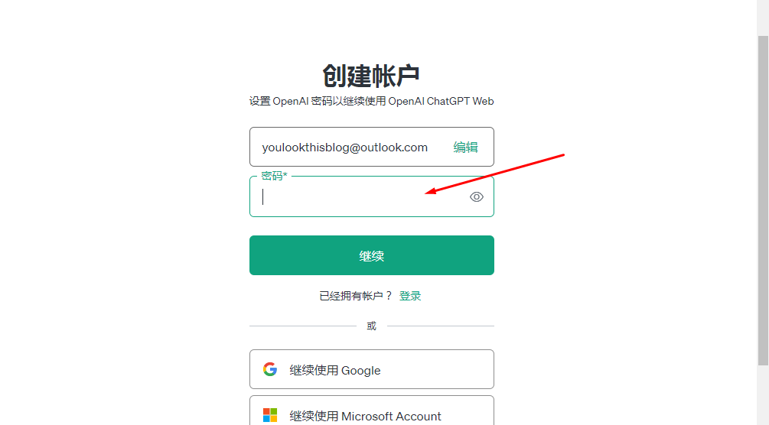
Task: Click the 或 divider text
Action: (372, 326)
